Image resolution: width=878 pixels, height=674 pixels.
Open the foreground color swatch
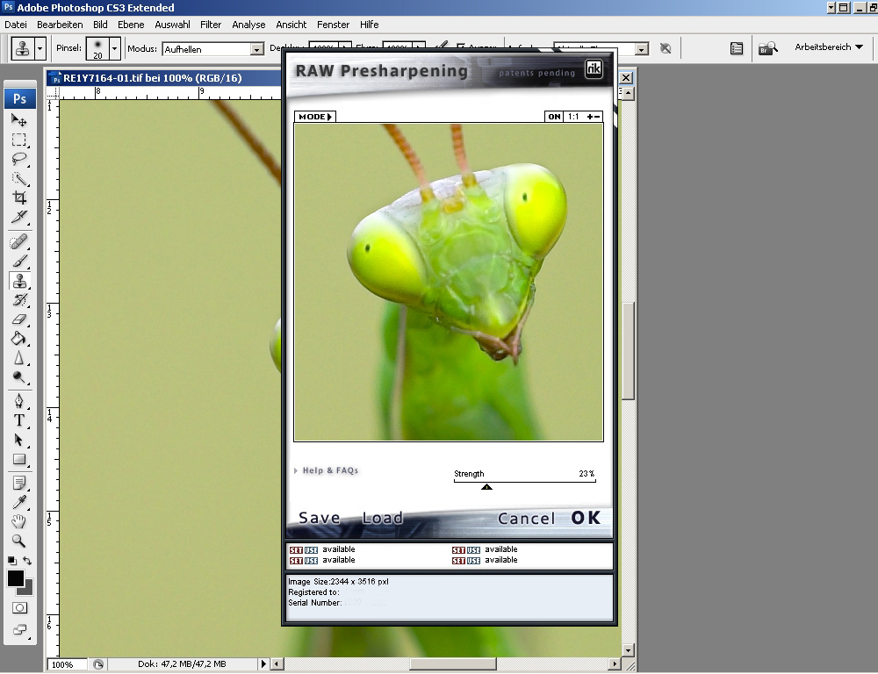(x=15, y=578)
